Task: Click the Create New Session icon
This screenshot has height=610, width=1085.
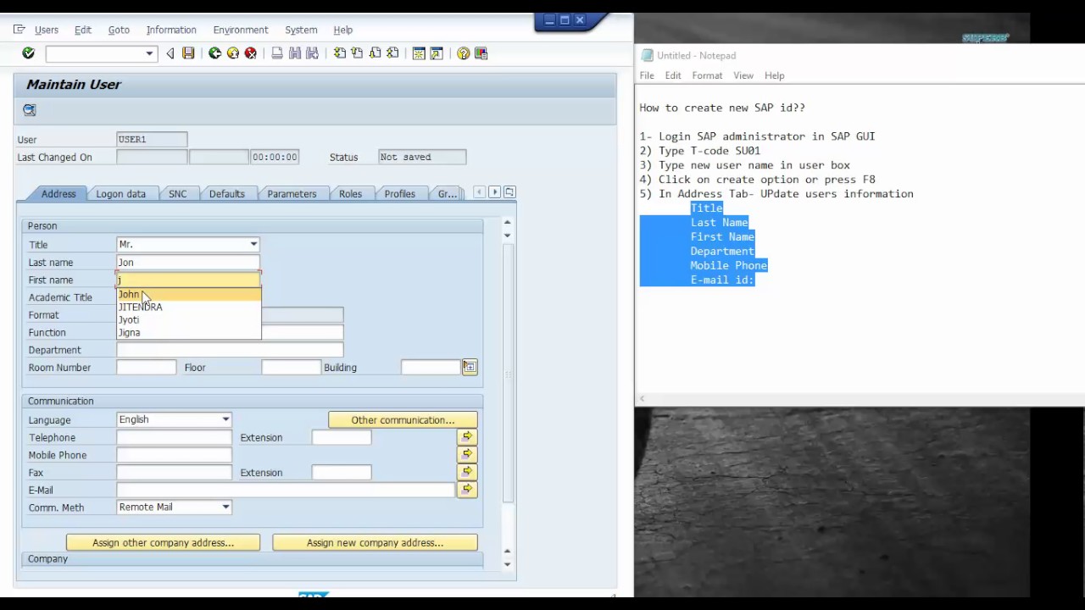Action: tap(419, 53)
